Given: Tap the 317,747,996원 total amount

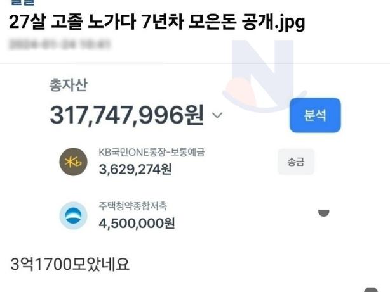Looking at the screenshot, I should pyautogui.click(x=127, y=115).
